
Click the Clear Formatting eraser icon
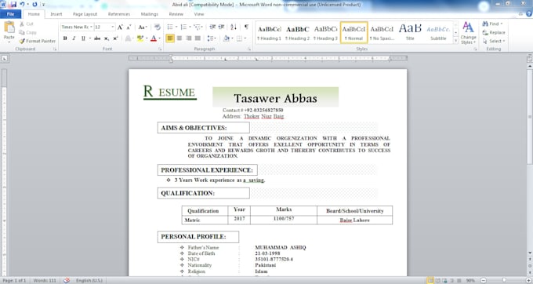(157, 27)
